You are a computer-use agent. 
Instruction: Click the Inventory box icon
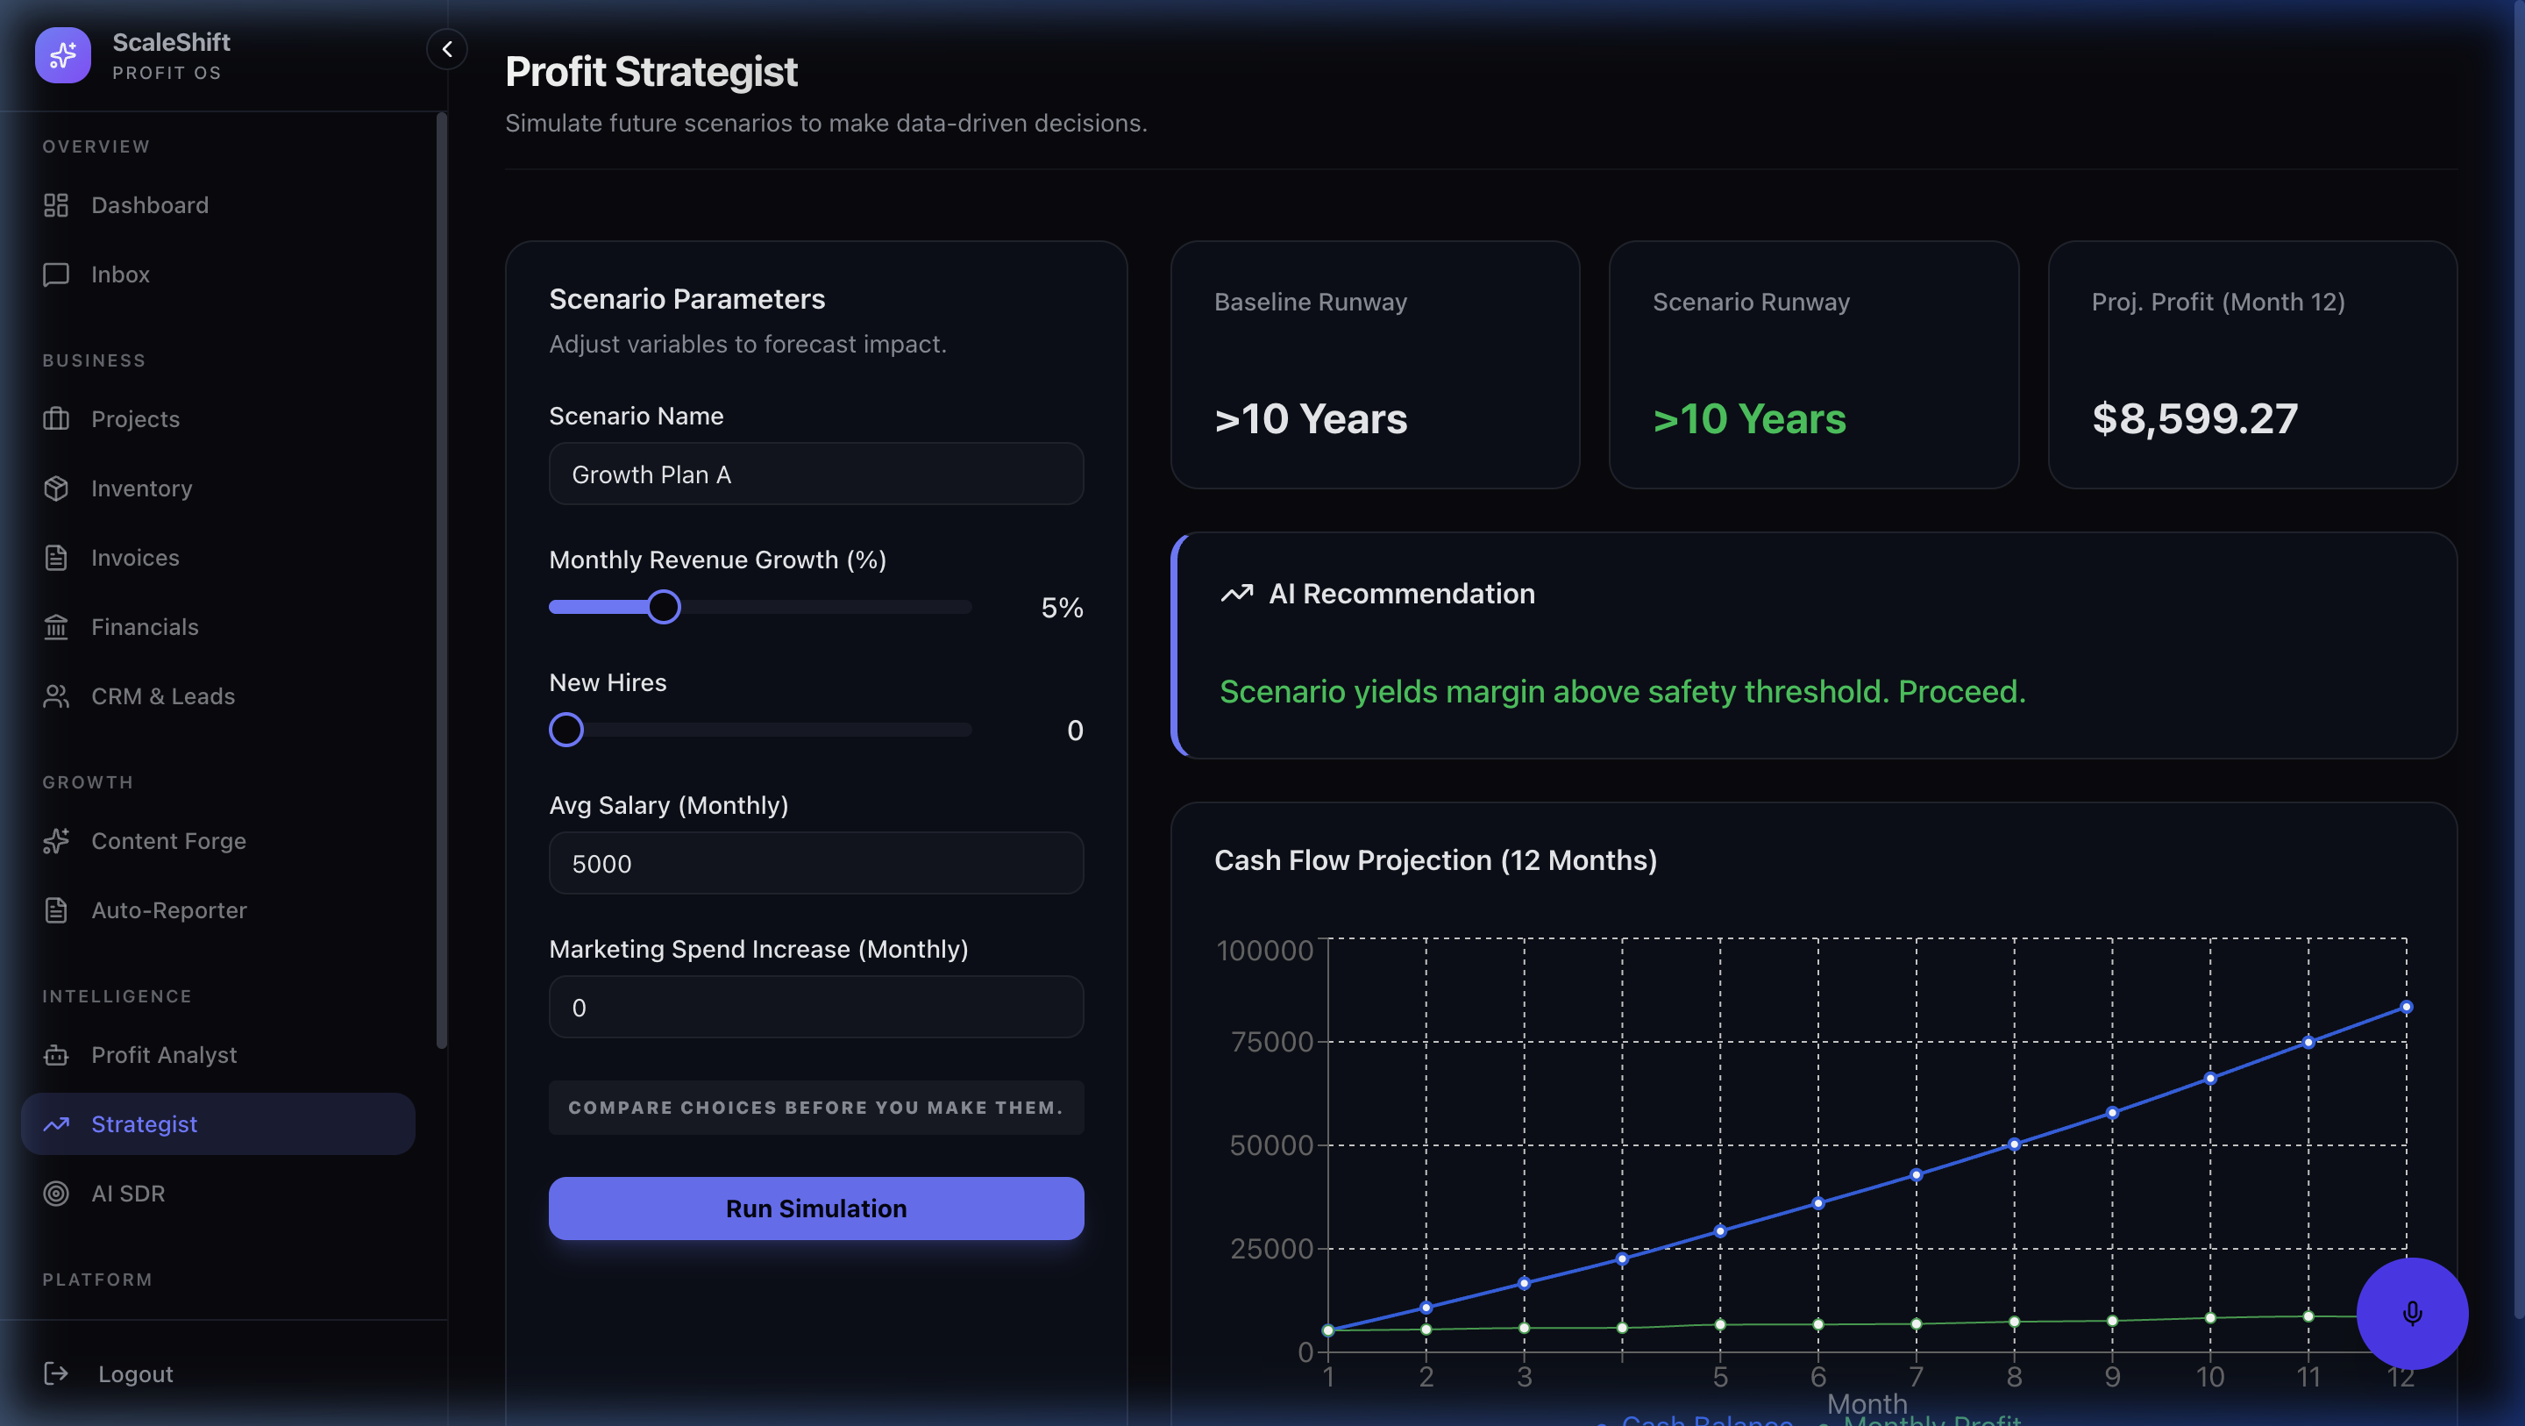point(56,488)
